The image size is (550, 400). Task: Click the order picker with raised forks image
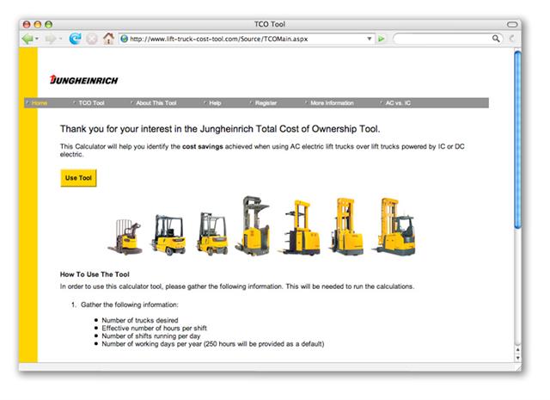[x=300, y=228]
